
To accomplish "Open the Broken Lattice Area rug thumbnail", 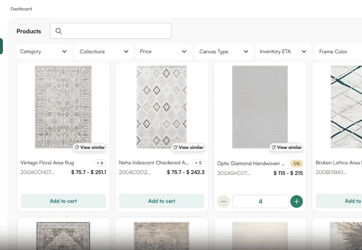I will point(346,107).
